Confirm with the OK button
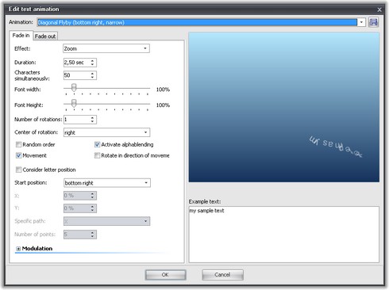The width and height of the screenshot is (389, 290). pyautogui.click(x=165, y=275)
